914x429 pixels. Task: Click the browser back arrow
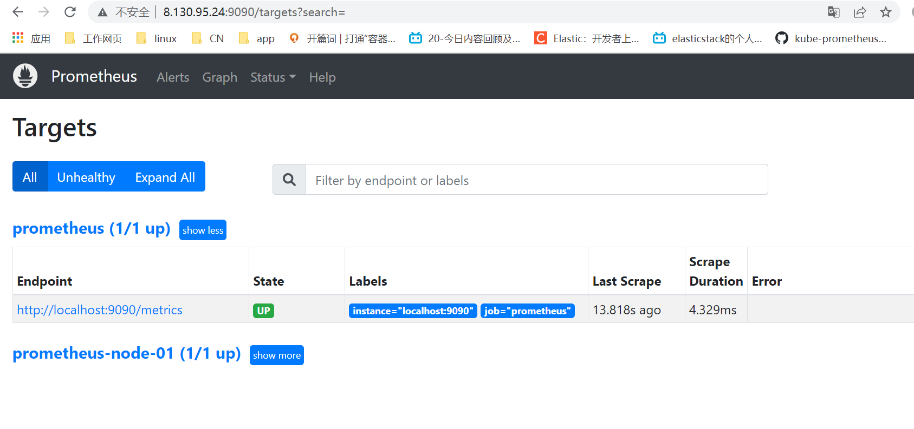(x=18, y=12)
